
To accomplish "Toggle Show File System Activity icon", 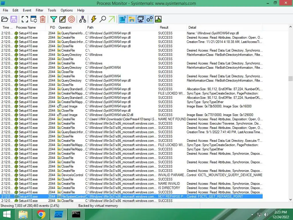I will 132,19.
